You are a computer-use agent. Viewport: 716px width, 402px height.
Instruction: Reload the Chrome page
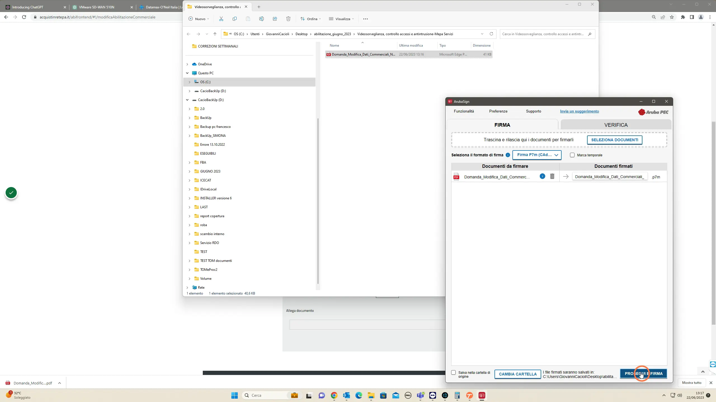(24, 17)
